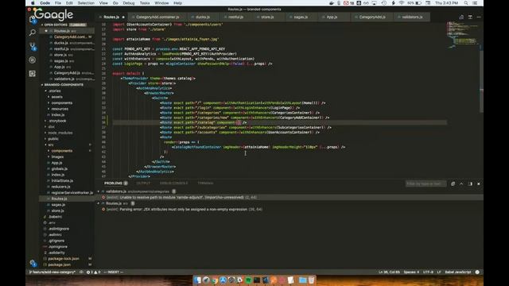Switch to the OUTPUT panel tab
509x286 pixels.
click(143, 184)
